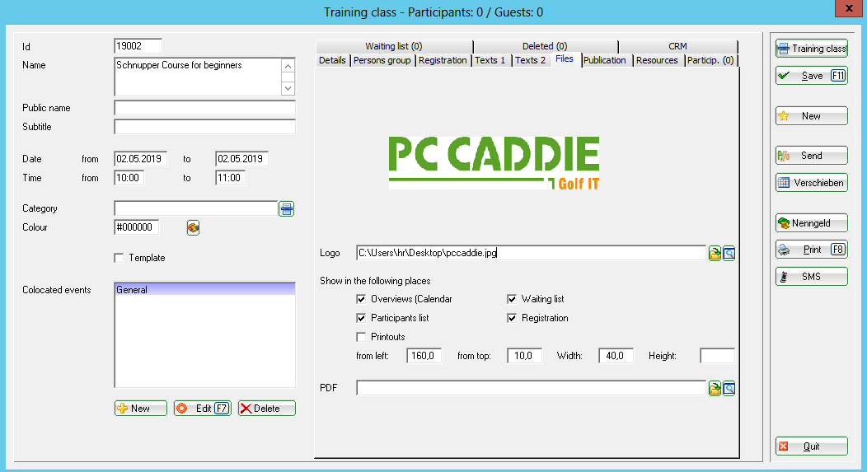Click the Date from field

140,159
